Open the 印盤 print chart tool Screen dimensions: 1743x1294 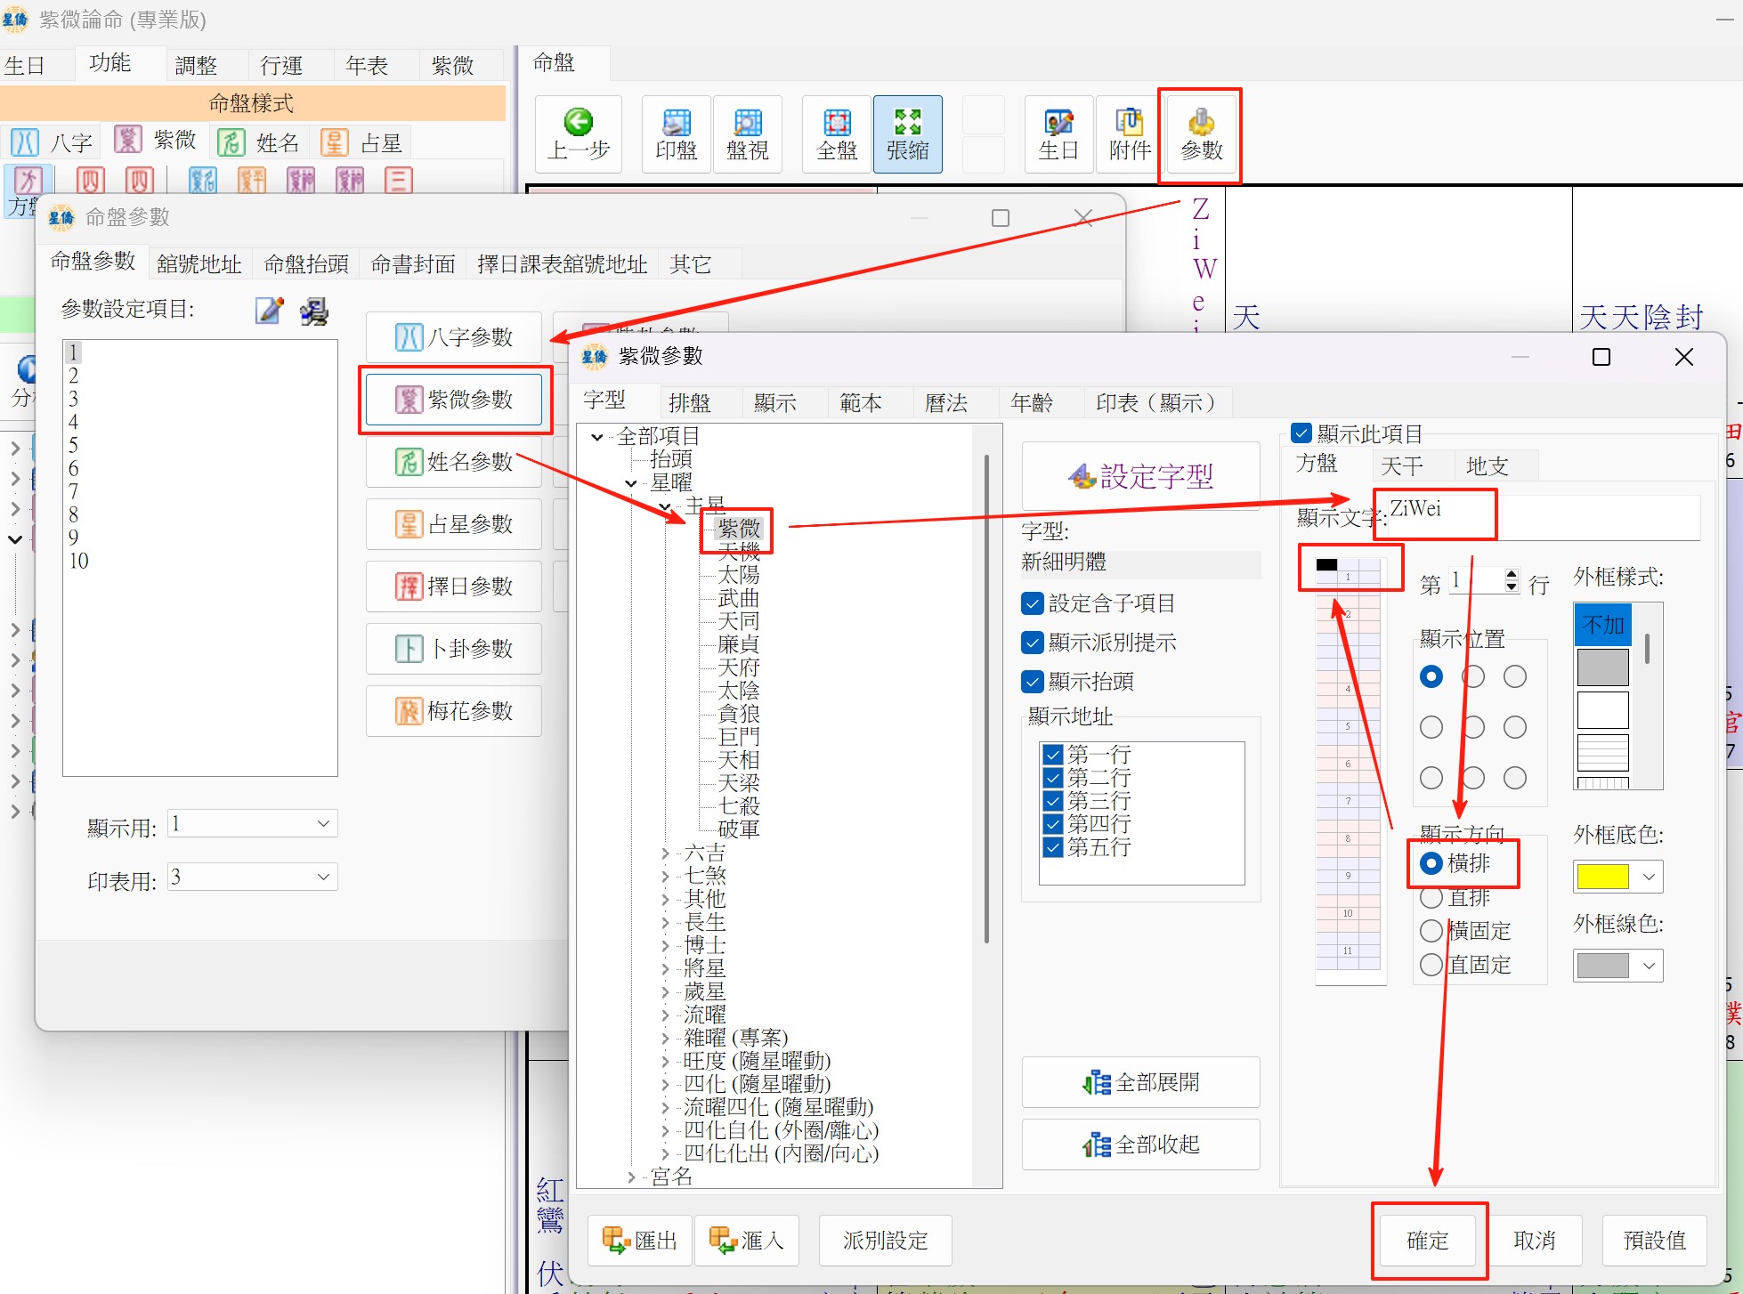pos(676,134)
